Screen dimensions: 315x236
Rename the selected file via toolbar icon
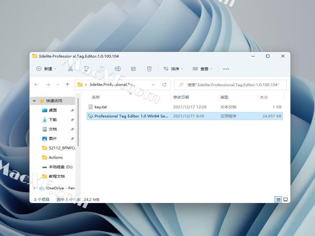coord(118,69)
